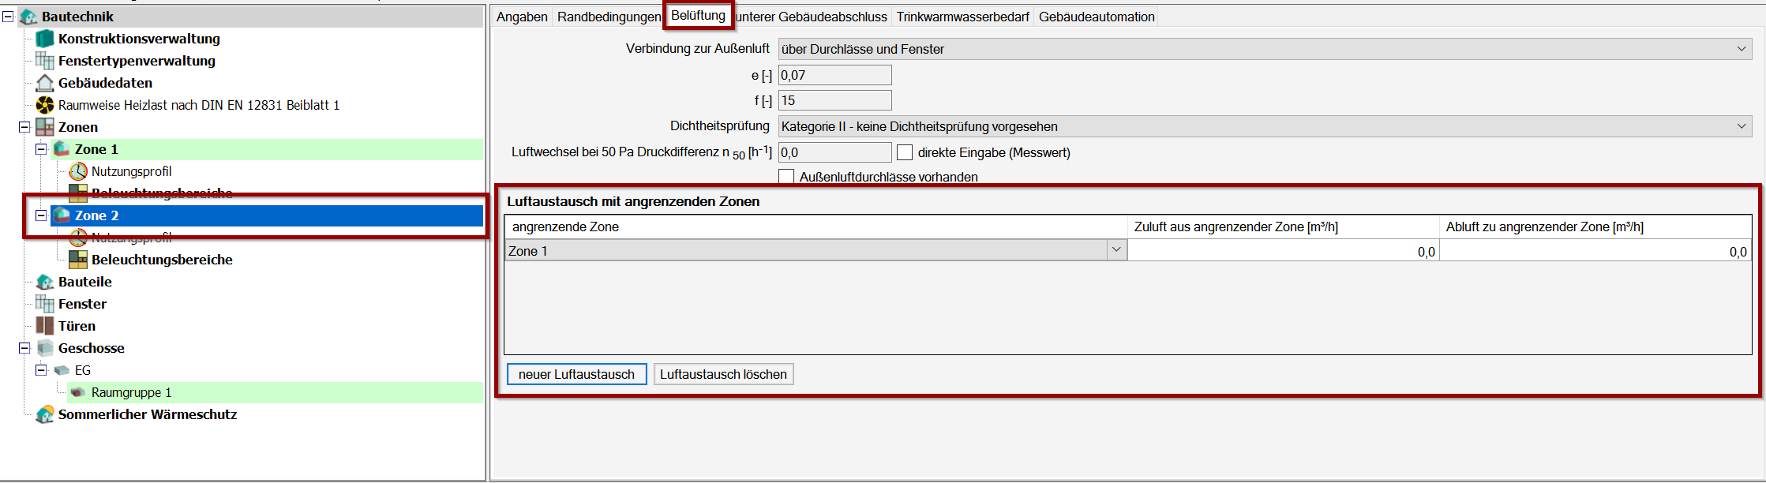The width and height of the screenshot is (1766, 483).
Task: Click the Luftwechsel n50 input field
Action: (x=834, y=152)
